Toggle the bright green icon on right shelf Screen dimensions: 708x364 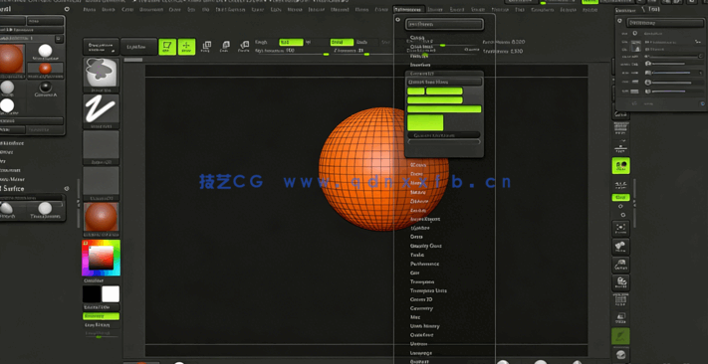[620, 165]
